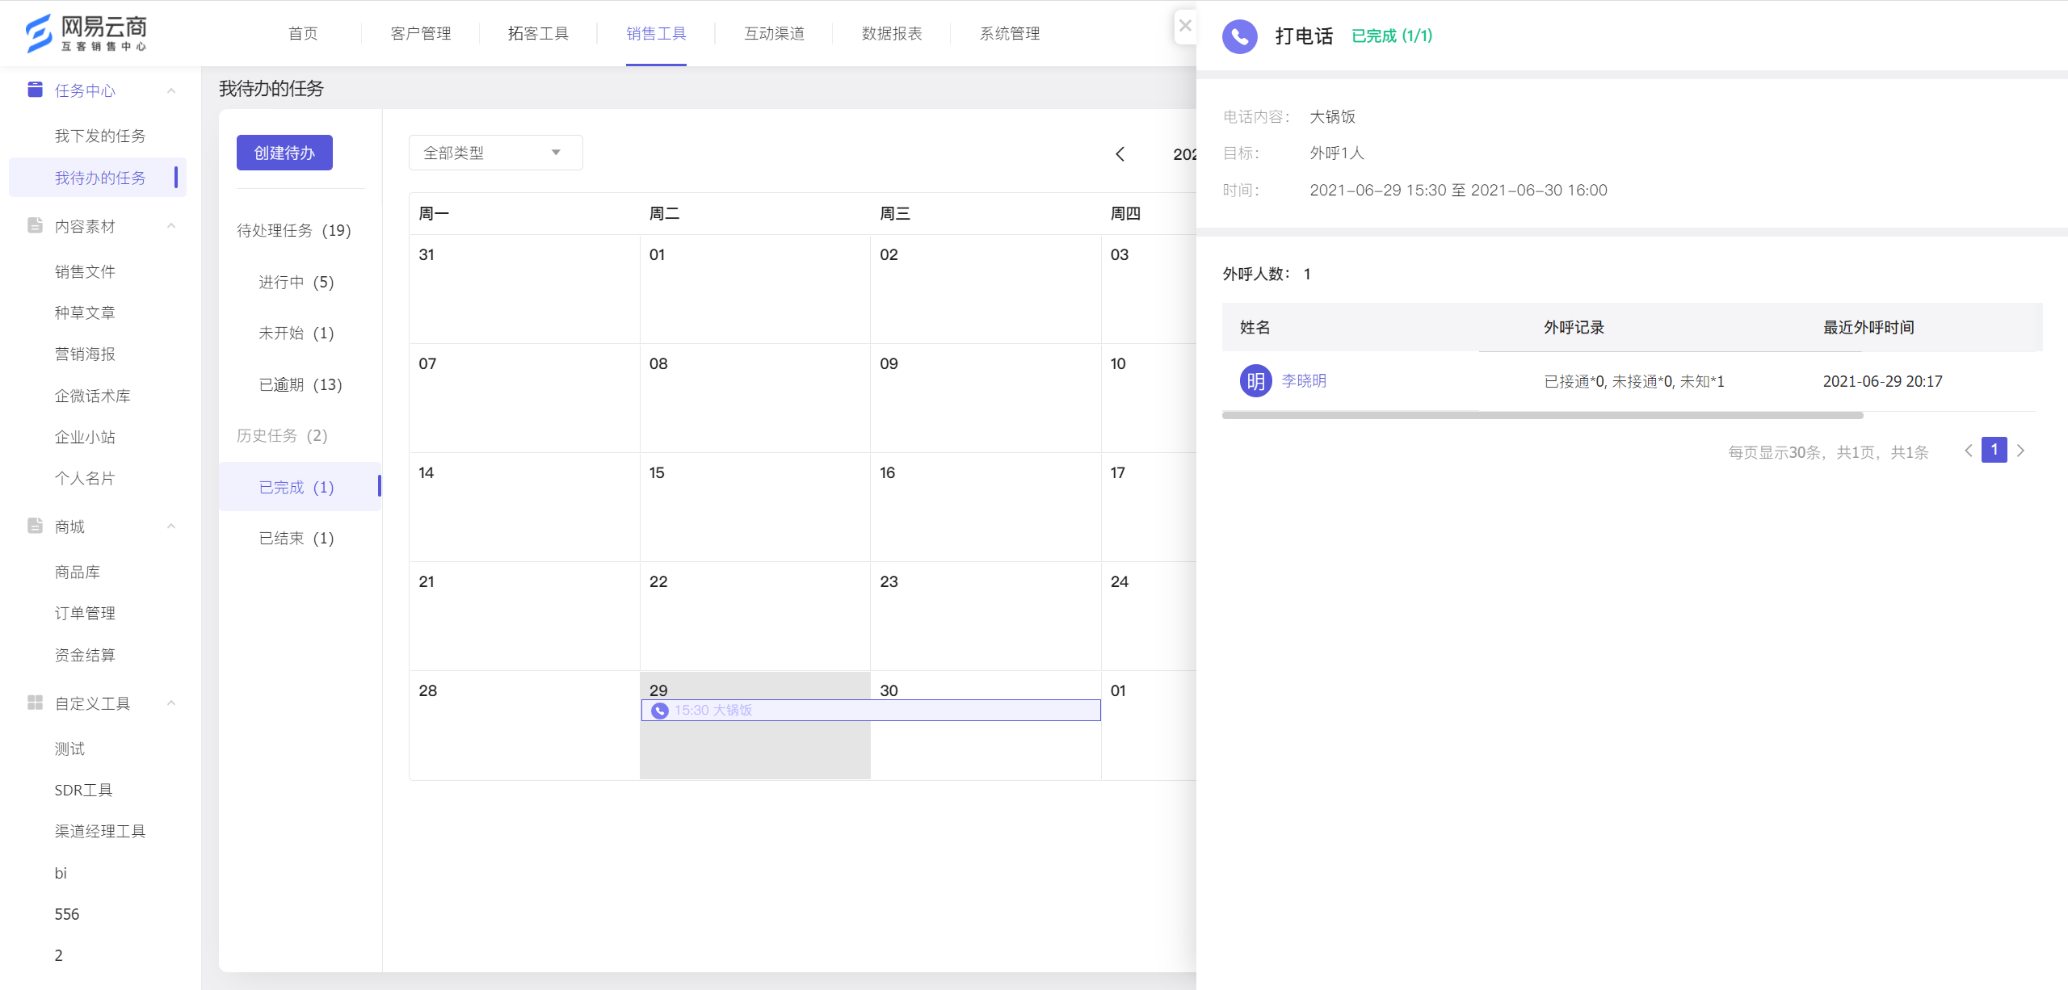Click the 已完成 (1/1) status label
This screenshot has height=990, width=2068.
click(x=1392, y=36)
